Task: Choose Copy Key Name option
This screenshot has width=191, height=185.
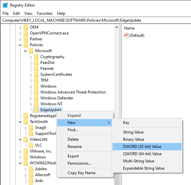Action: 81,173
